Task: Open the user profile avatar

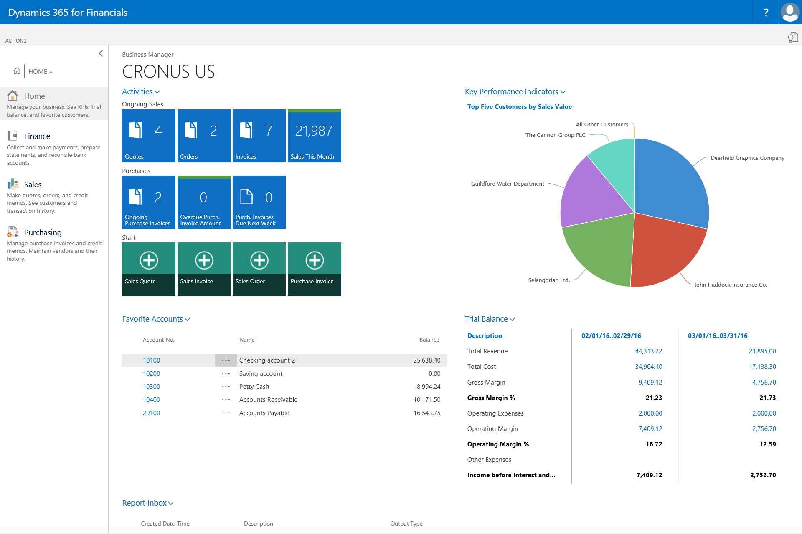Action: click(790, 12)
